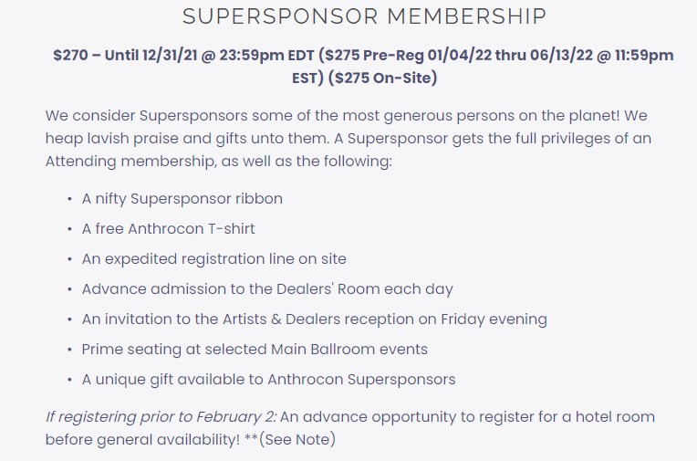Image resolution: width=697 pixels, height=461 pixels.
Task: Click the 'before general availability' text
Action: tap(141, 439)
